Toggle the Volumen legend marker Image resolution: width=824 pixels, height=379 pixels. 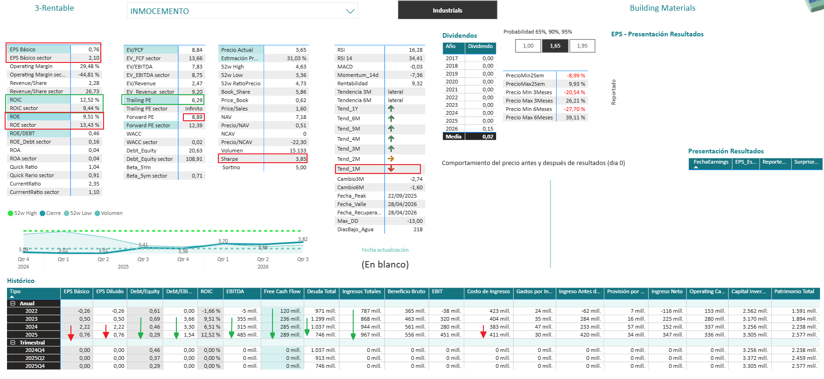[x=98, y=213]
